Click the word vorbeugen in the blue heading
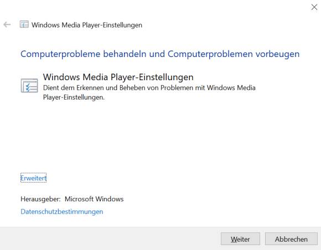321x250 pixels. (x=277, y=54)
